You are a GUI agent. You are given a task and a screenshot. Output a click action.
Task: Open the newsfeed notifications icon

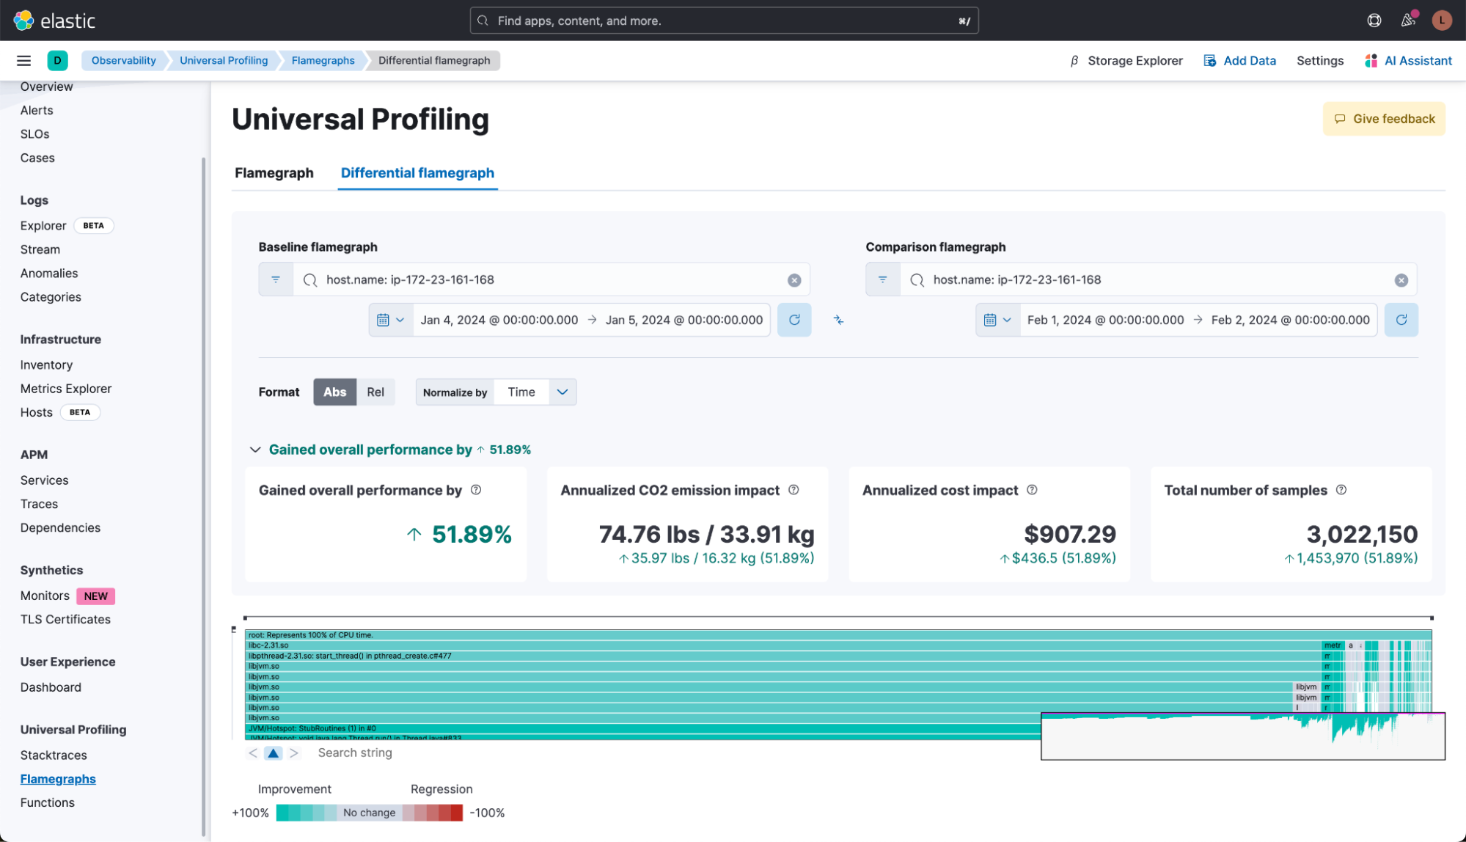point(1407,21)
